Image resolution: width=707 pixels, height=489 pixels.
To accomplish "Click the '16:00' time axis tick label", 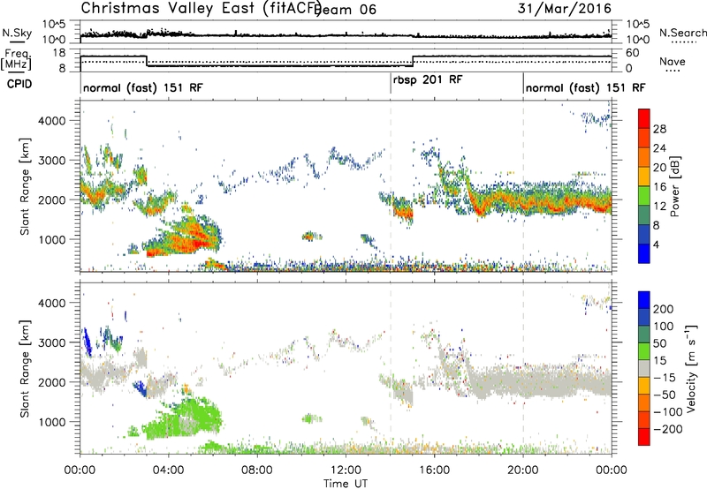I will pos(434,470).
